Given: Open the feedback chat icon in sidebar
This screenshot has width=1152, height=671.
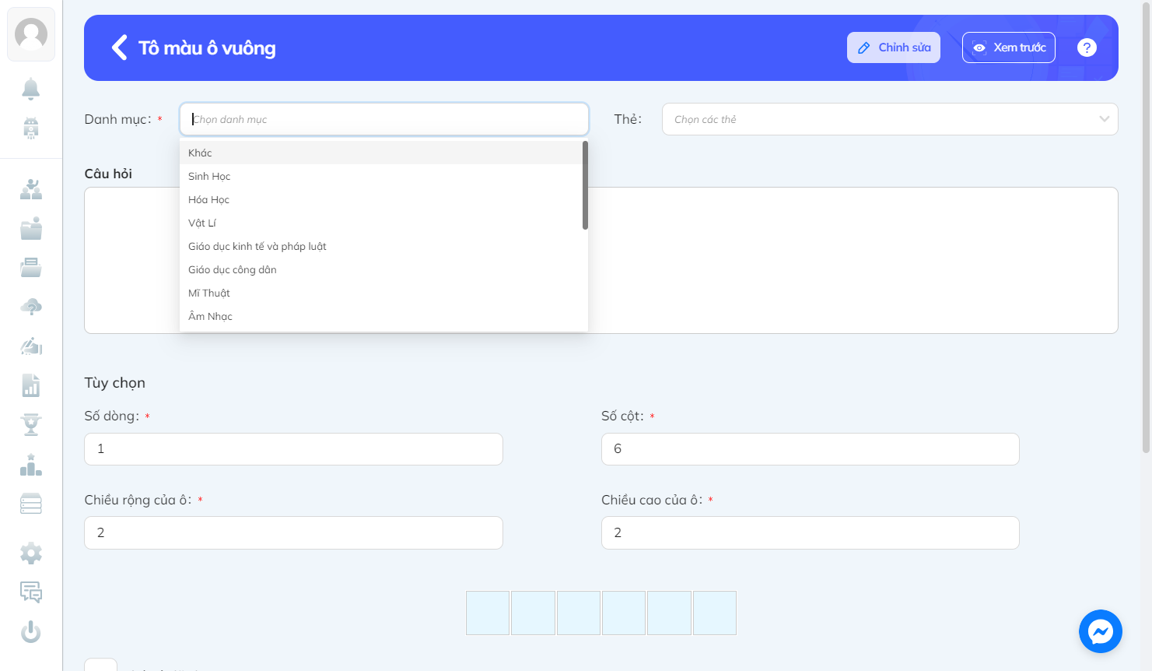Looking at the screenshot, I should point(31,592).
